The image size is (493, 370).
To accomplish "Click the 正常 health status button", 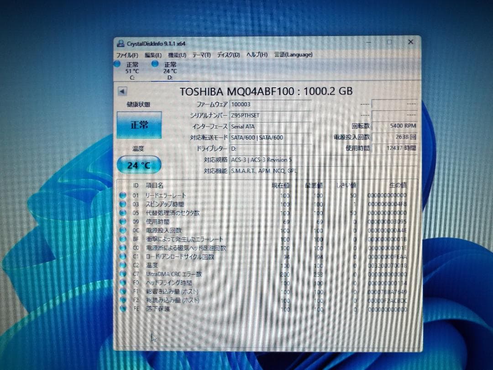I will click(140, 125).
